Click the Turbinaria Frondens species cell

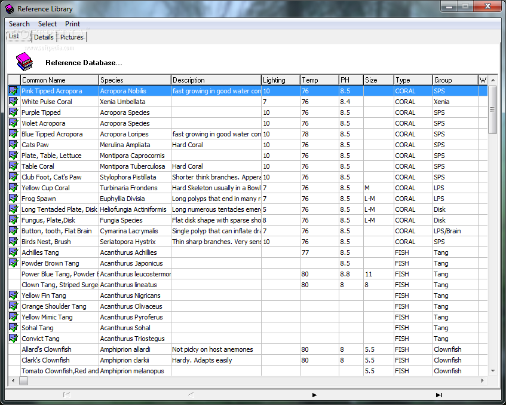135,188
